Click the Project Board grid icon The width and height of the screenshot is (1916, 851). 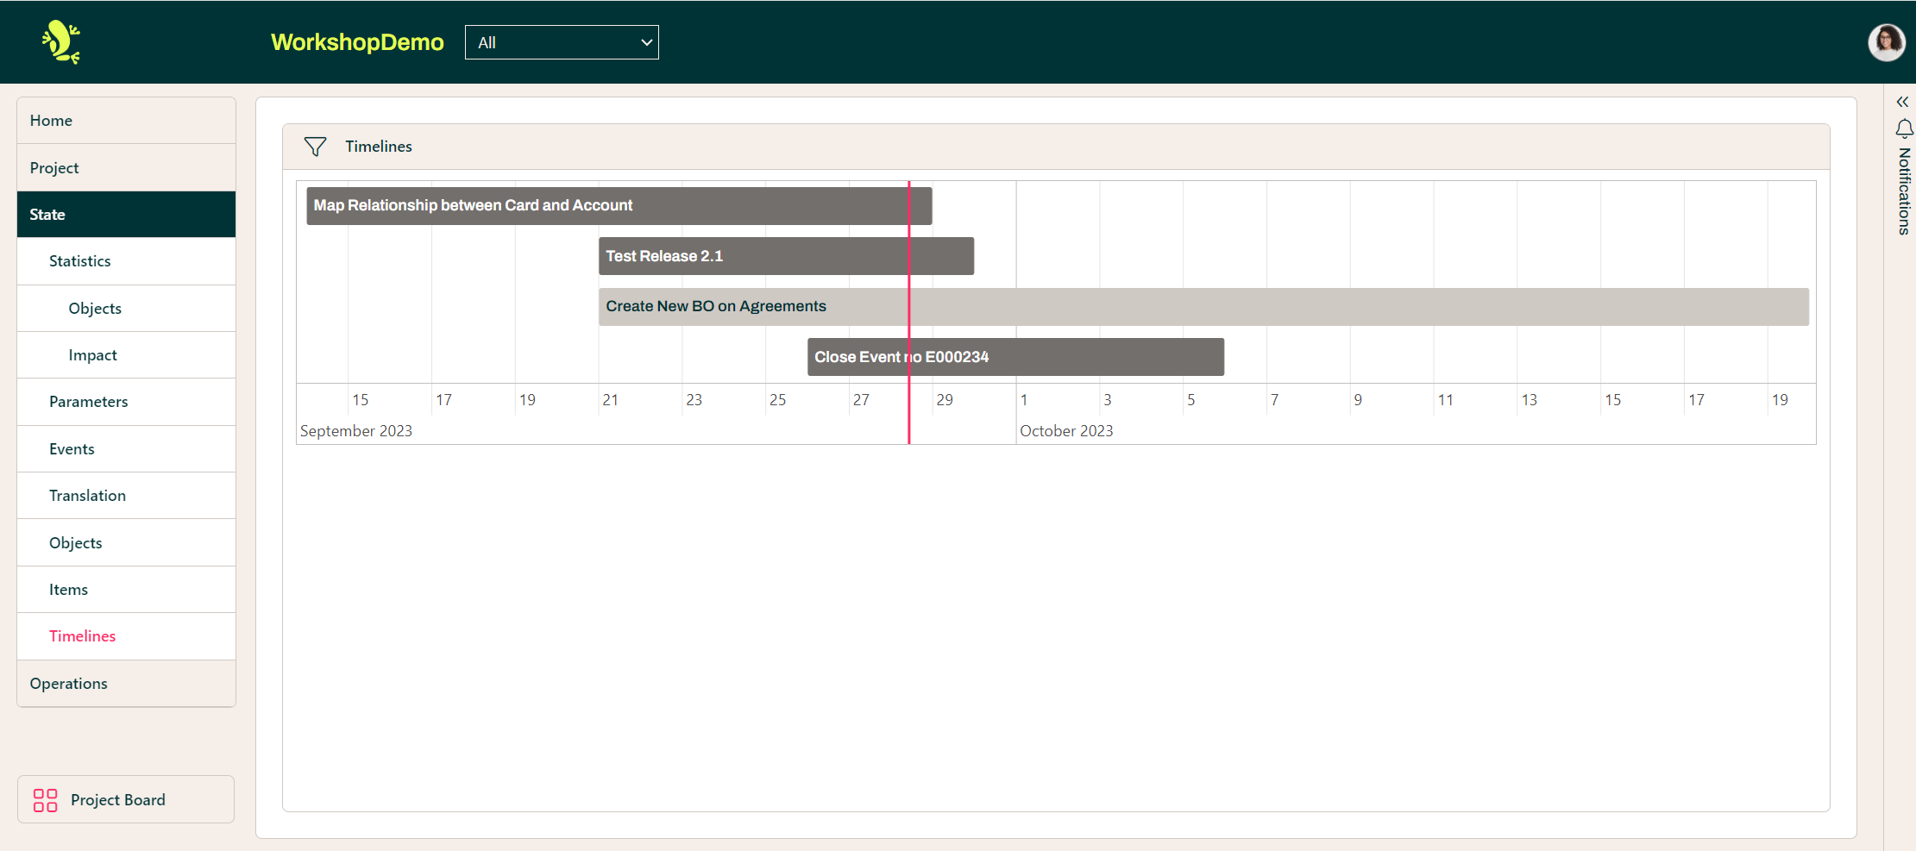45,799
